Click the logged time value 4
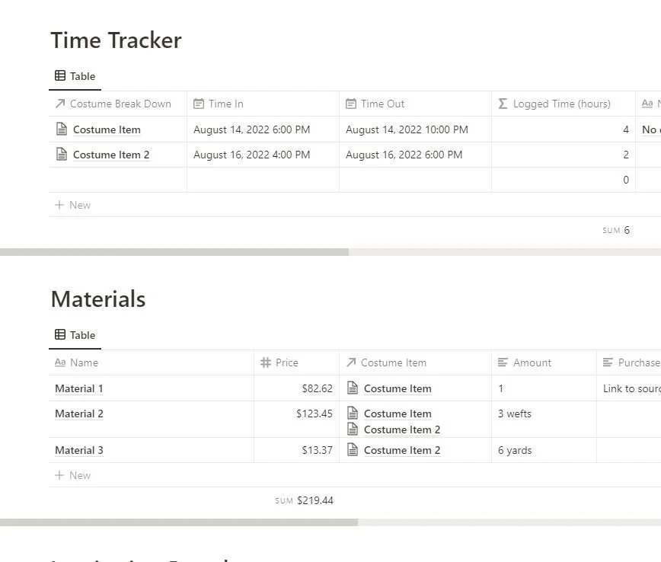The height and width of the screenshot is (562, 661). [626, 129]
